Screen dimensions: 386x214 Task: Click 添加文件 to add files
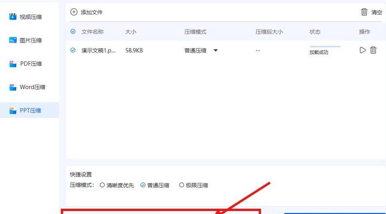[x=92, y=12]
